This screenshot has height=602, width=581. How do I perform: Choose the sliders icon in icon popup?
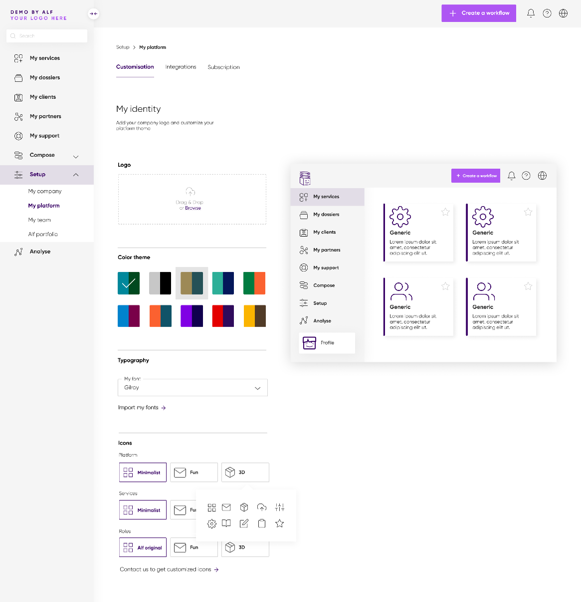coord(280,507)
